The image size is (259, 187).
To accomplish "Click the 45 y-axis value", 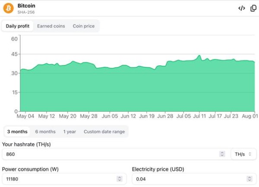I will [14, 54].
